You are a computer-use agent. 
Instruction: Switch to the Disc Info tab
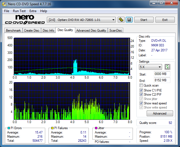(x=48, y=30)
